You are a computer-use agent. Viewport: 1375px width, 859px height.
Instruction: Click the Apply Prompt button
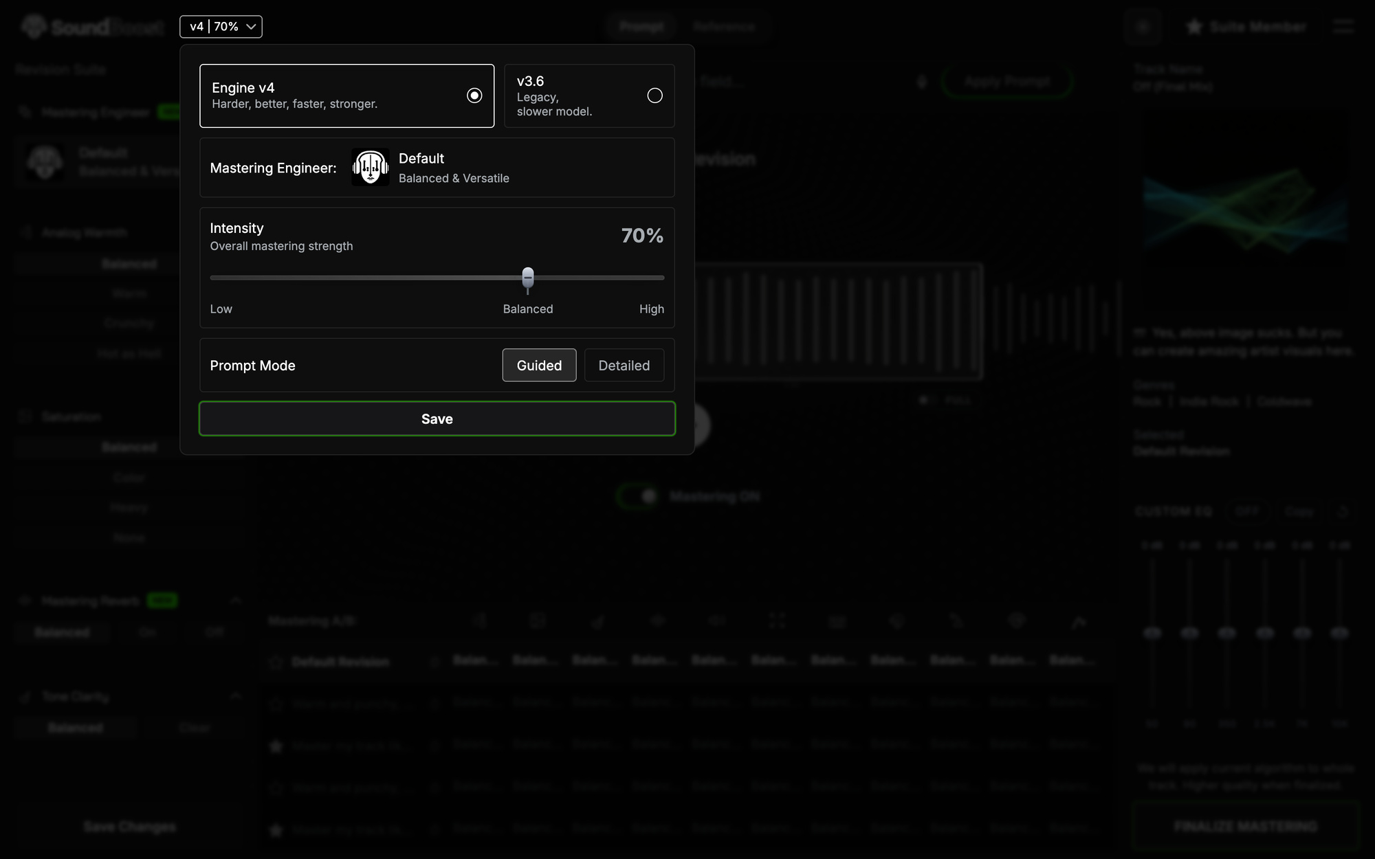pos(1007,82)
